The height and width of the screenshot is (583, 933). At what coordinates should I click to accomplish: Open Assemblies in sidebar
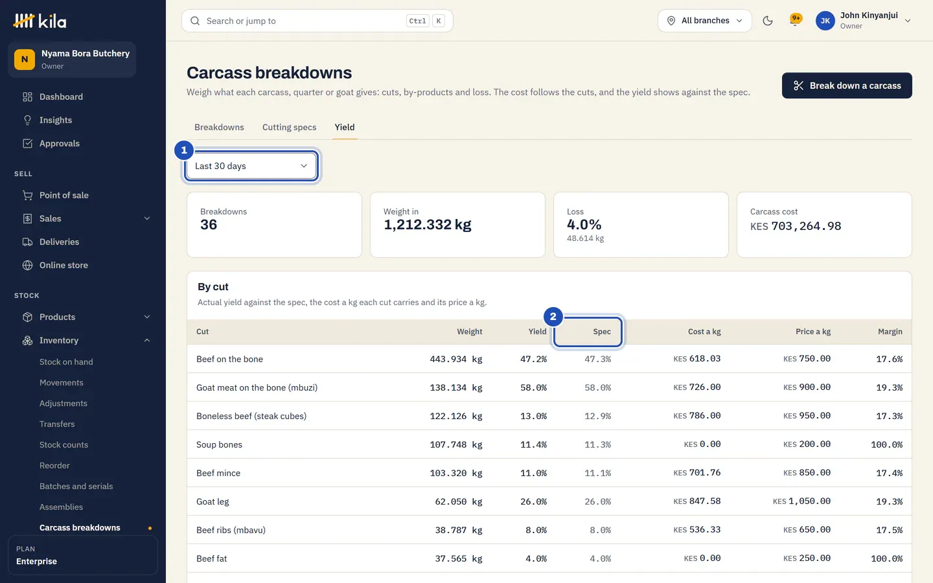[x=61, y=507]
